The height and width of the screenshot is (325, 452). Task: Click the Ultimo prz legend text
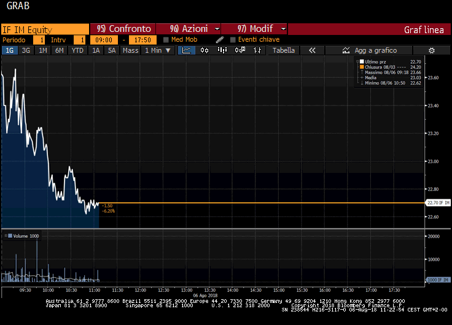(x=375, y=61)
